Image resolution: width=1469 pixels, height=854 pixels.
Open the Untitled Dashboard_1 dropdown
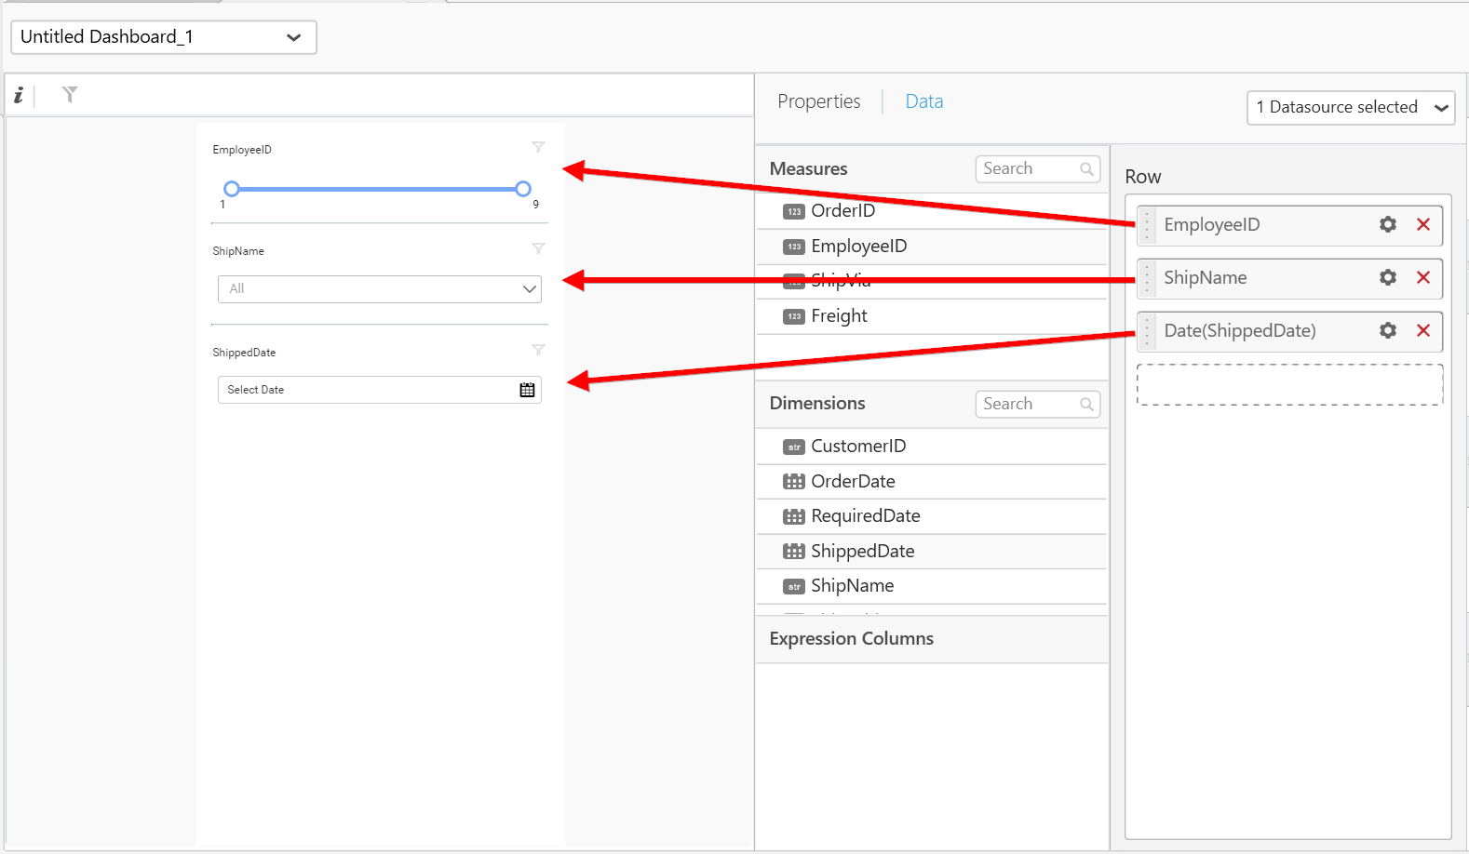164,37
